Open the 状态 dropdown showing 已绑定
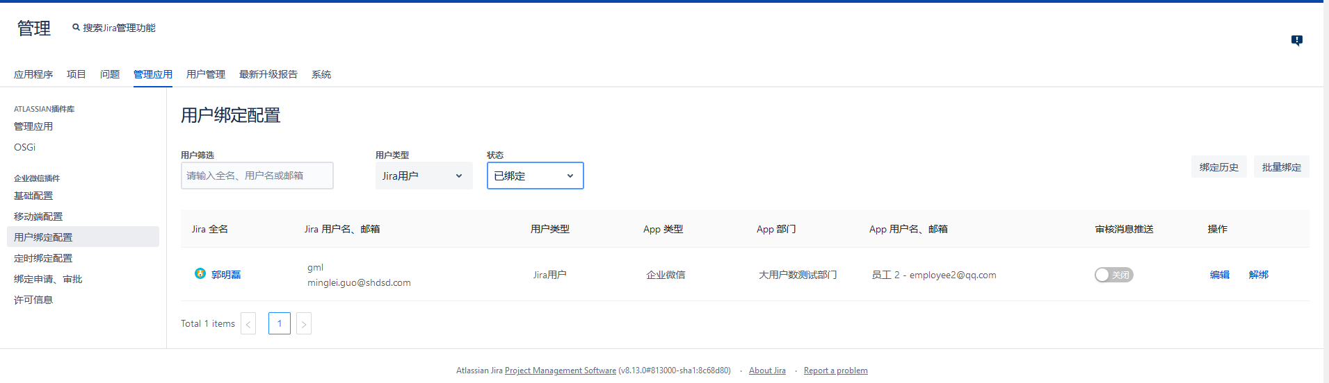Screen dimensions: 1329x383 [x=535, y=176]
